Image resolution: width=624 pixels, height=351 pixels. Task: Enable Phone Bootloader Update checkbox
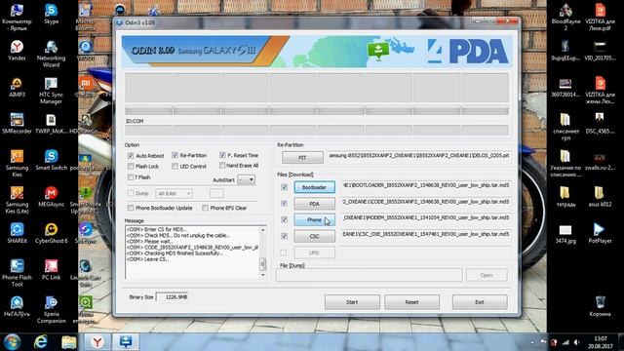pyautogui.click(x=131, y=208)
